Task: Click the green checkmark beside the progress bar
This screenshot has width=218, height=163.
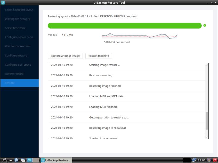Action: (x=205, y=25)
